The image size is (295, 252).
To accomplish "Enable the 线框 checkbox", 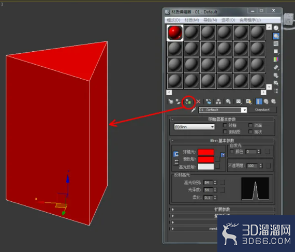I will [225, 125].
